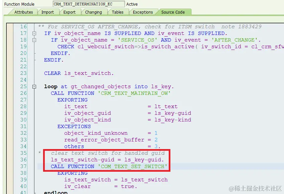Click the comment mentioning note 1883429
The image size is (284, 194).
[x=150, y=27]
